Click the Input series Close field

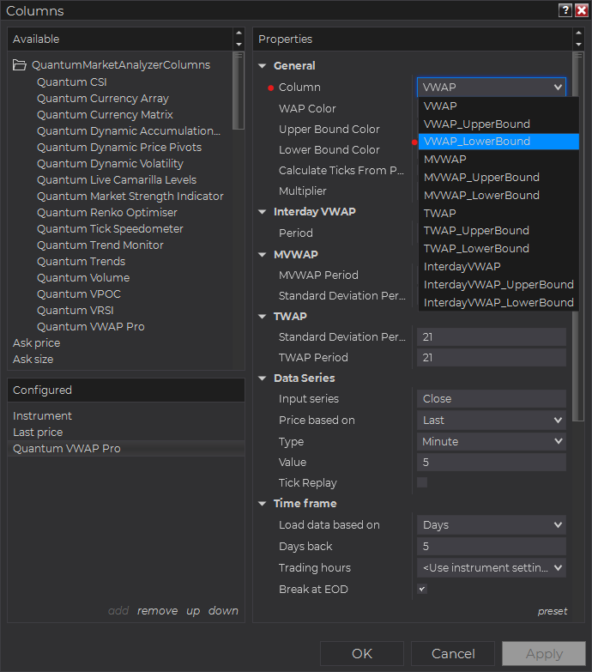[x=492, y=398]
